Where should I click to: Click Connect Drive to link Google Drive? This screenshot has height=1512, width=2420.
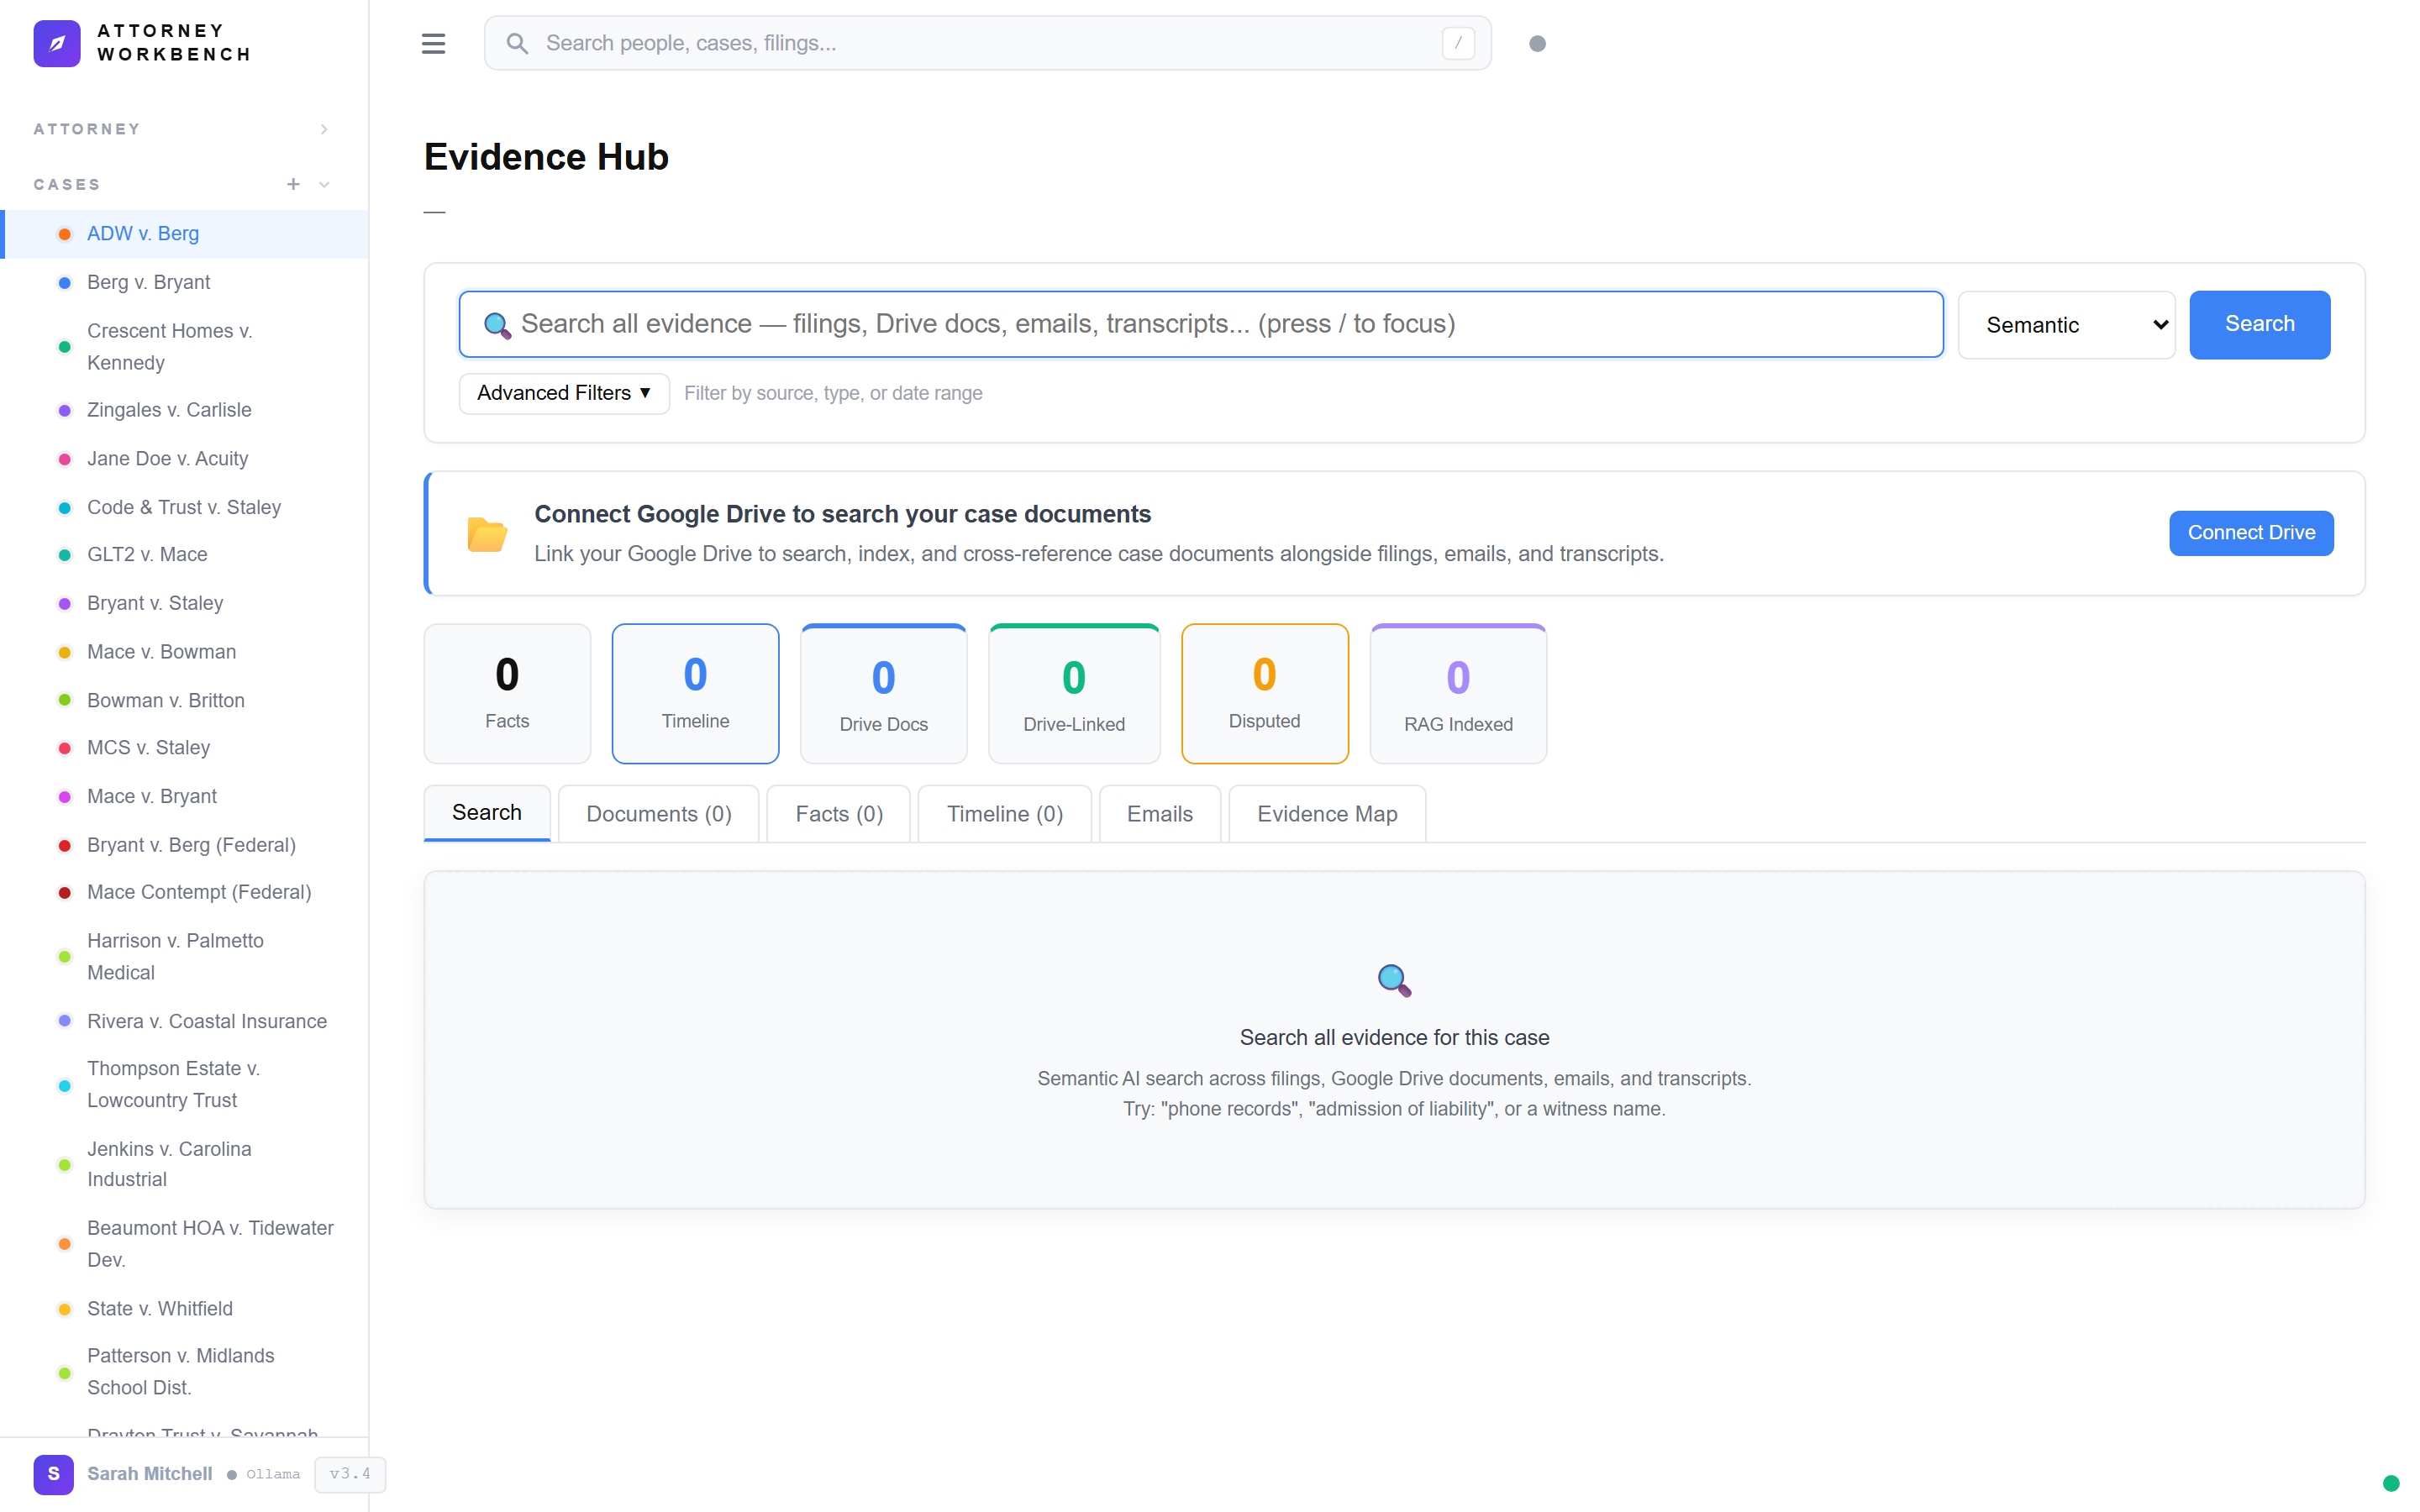pos(2249,532)
